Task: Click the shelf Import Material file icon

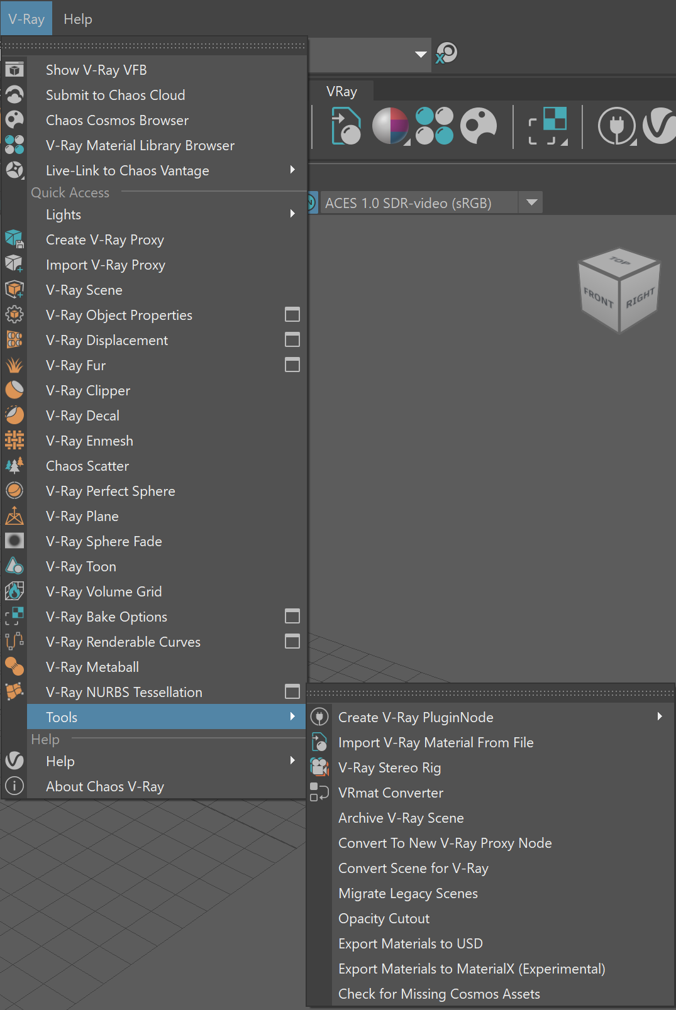Action: coord(346,126)
